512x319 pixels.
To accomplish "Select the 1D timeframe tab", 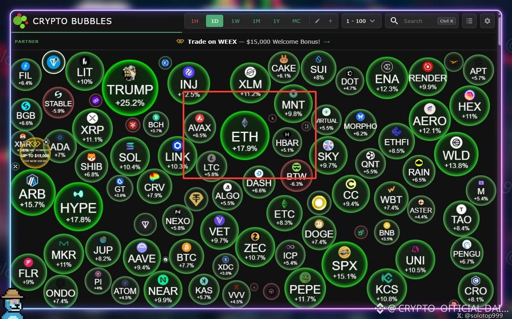I will coord(215,21).
